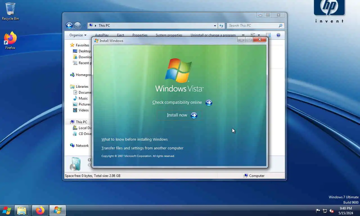Click the Favorites star icon
This screenshot has width=360, height=216.
pos(72,45)
